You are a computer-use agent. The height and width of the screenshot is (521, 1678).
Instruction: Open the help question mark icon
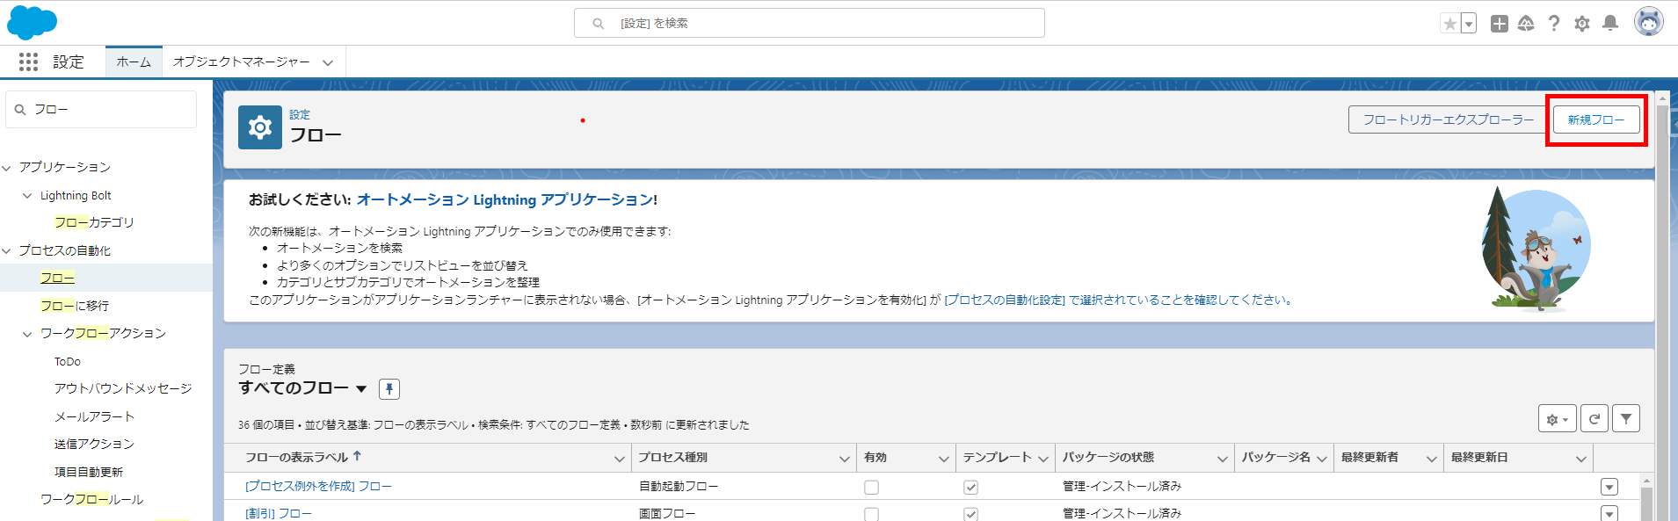(x=1554, y=24)
